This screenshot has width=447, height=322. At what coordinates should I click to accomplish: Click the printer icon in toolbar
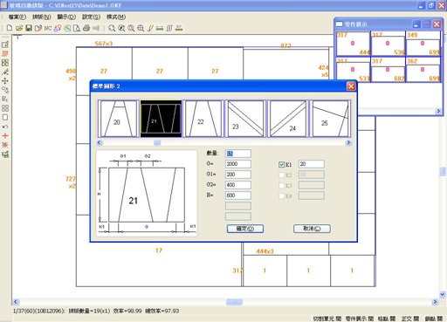click(86, 28)
